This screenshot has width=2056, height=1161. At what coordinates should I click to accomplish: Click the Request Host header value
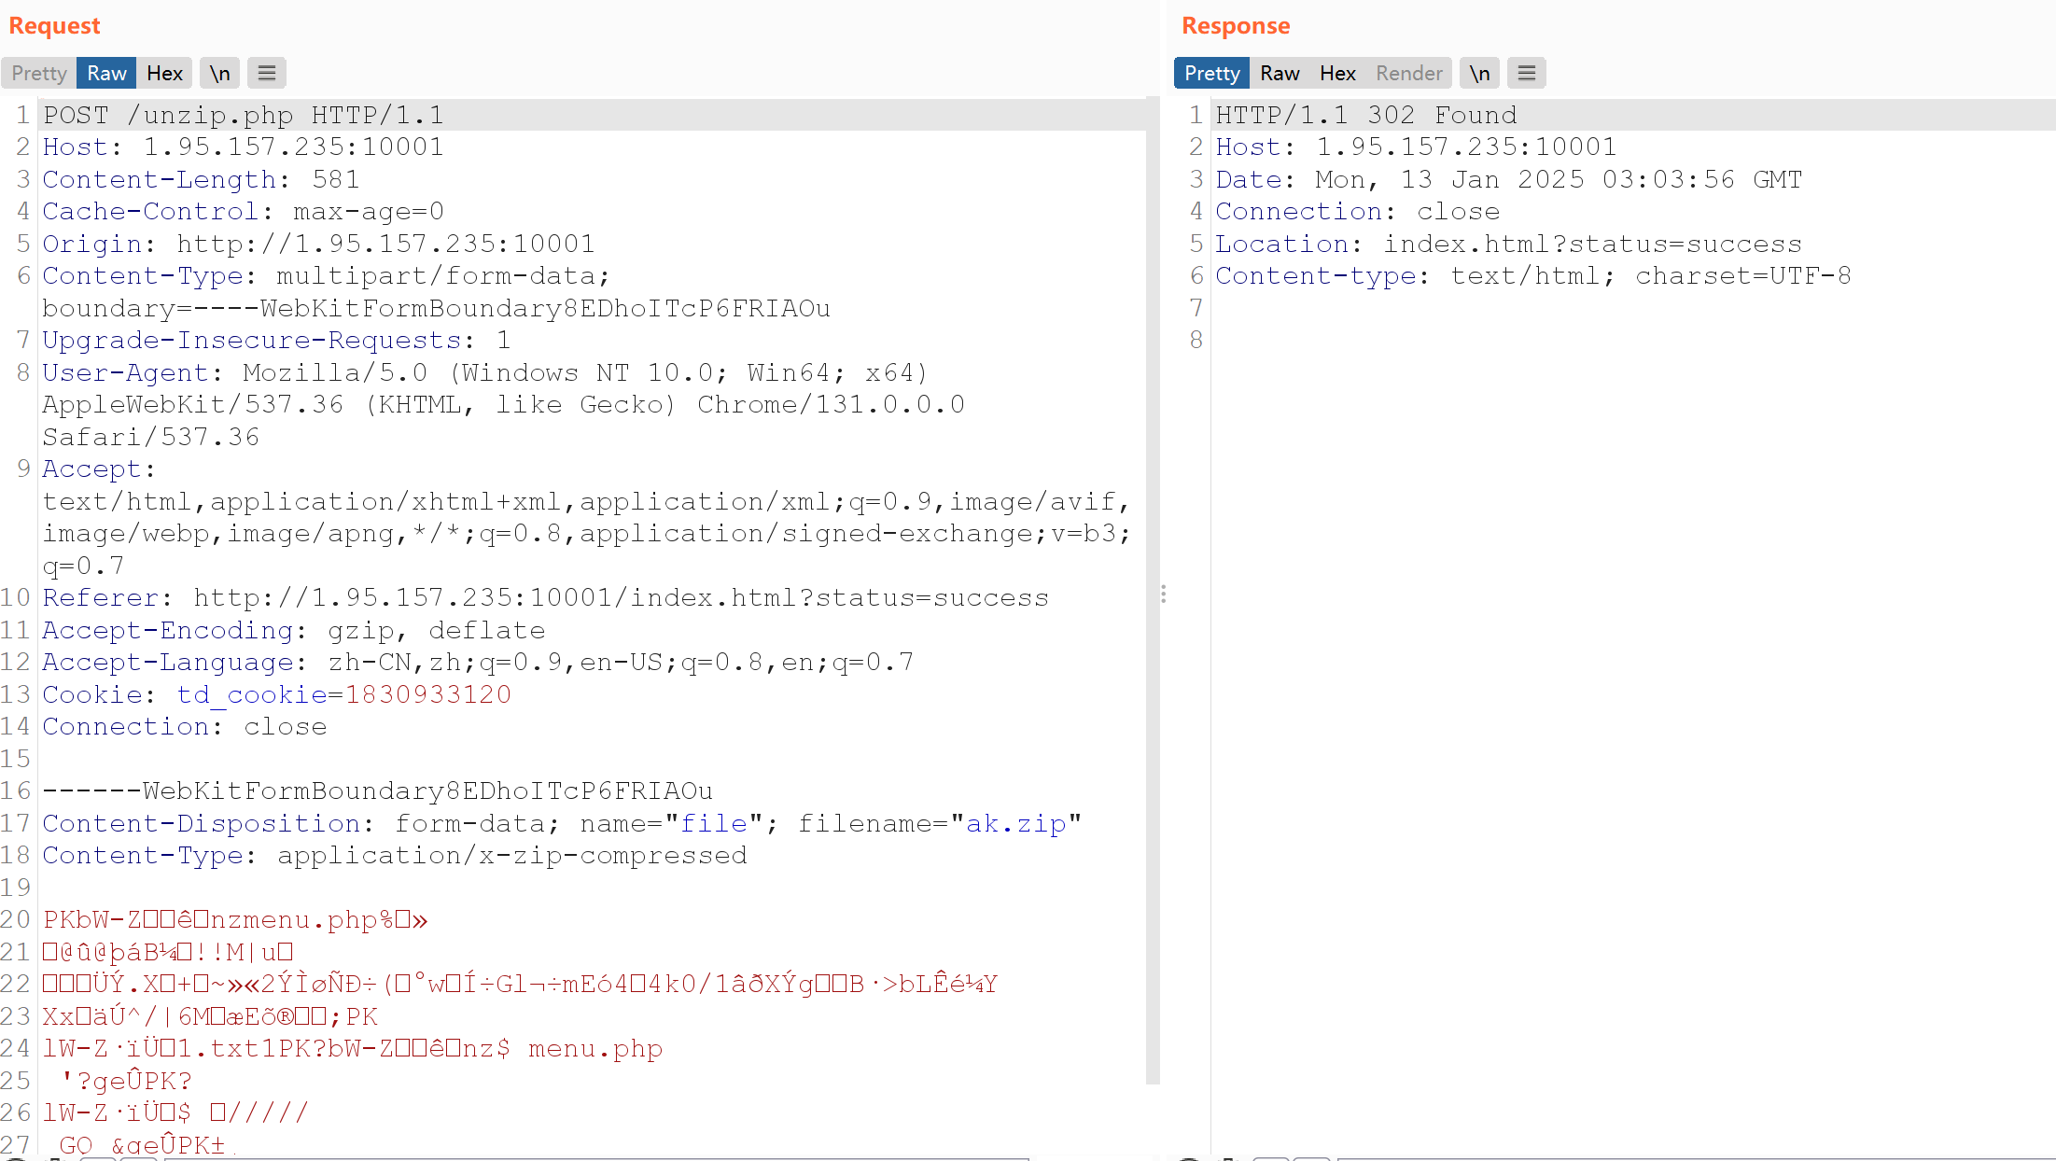293,147
